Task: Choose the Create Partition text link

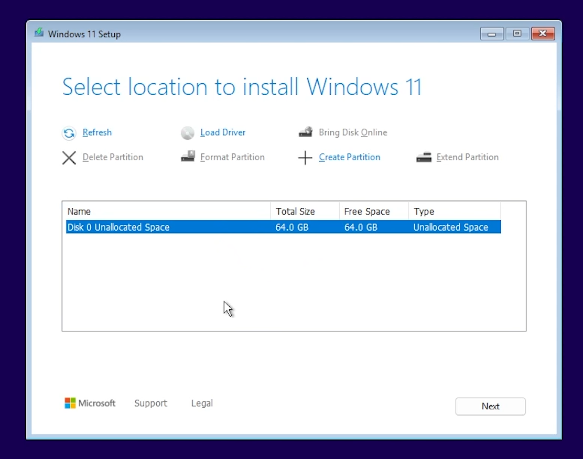Action: (x=349, y=157)
